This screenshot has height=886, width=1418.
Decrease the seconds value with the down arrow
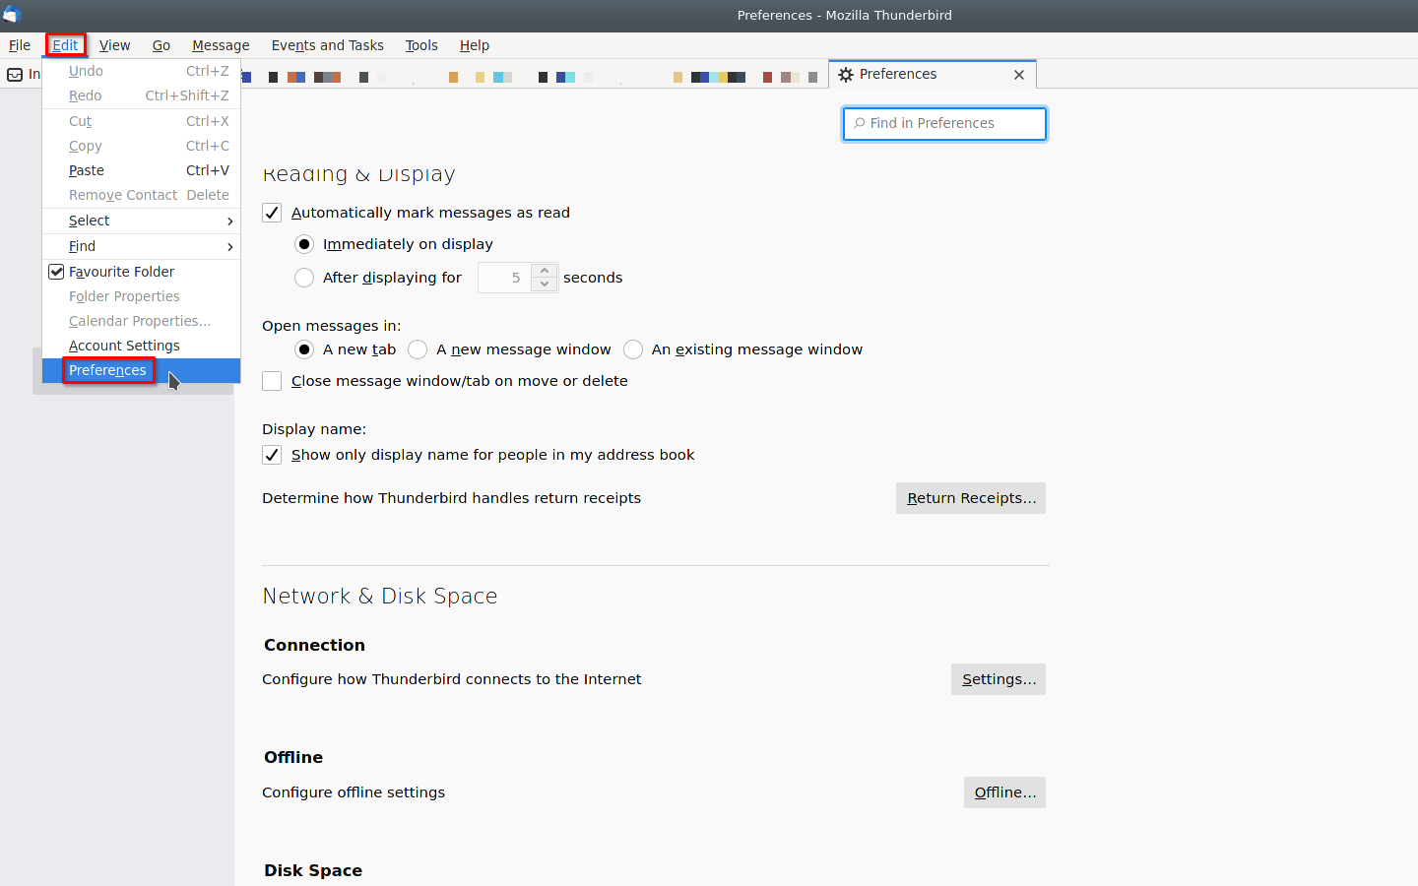tap(545, 285)
